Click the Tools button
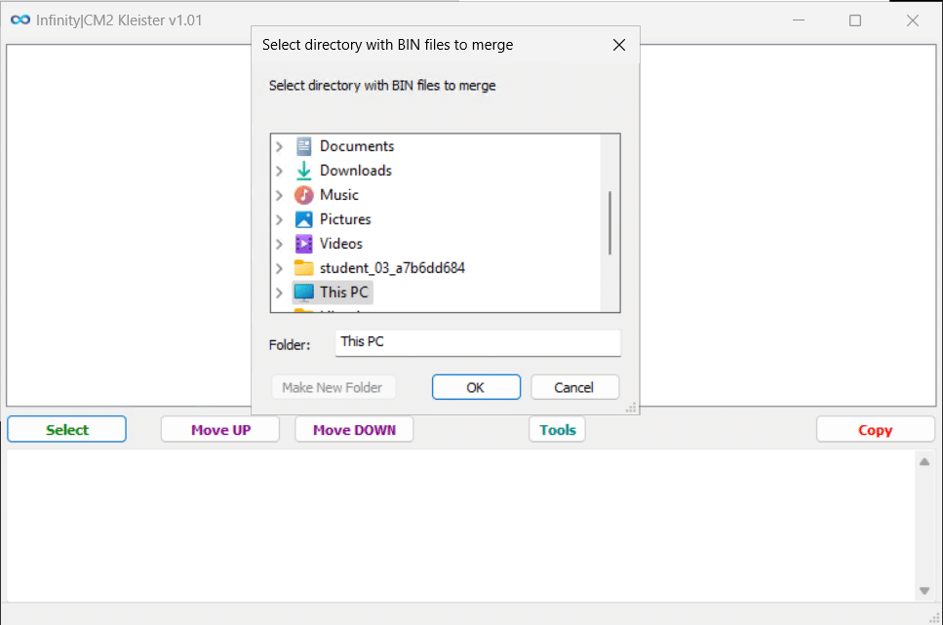Screen dimensions: 943x625 point(557,430)
